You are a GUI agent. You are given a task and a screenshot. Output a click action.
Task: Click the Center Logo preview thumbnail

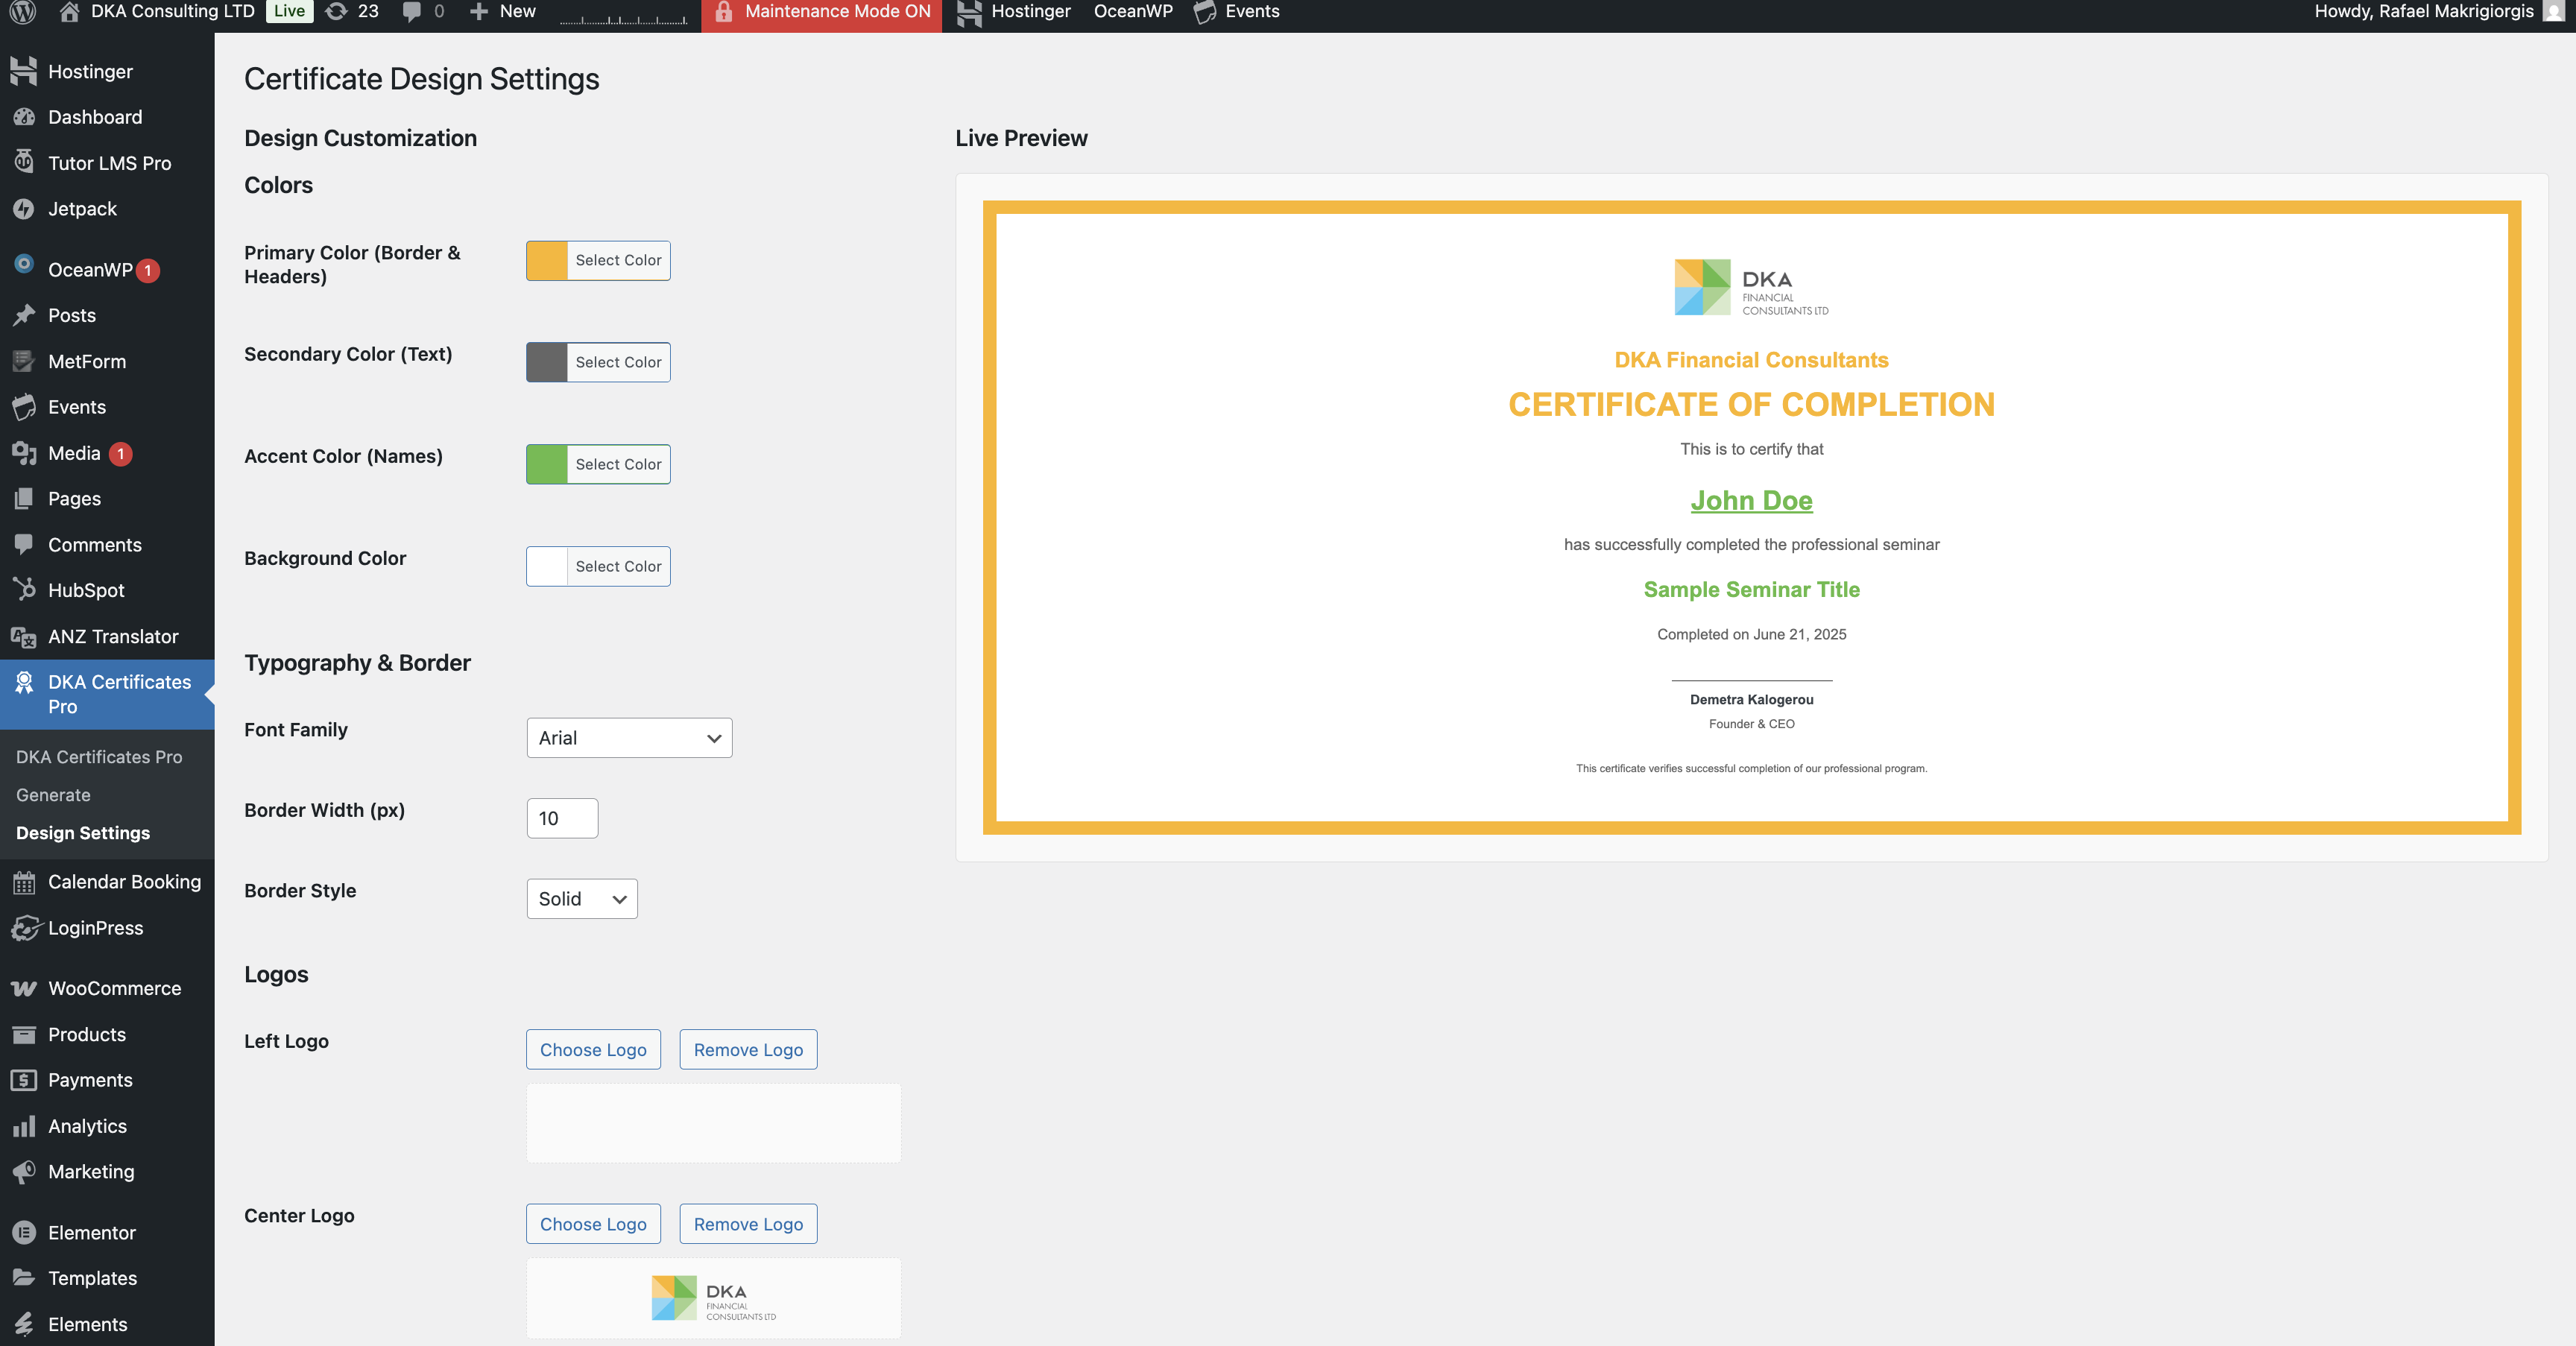714,1298
